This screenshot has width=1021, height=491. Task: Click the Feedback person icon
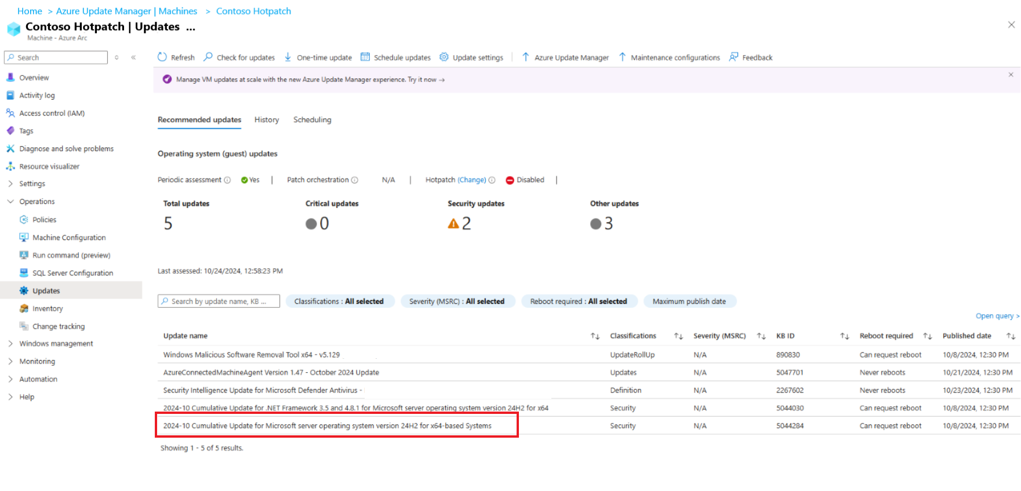(x=733, y=57)
